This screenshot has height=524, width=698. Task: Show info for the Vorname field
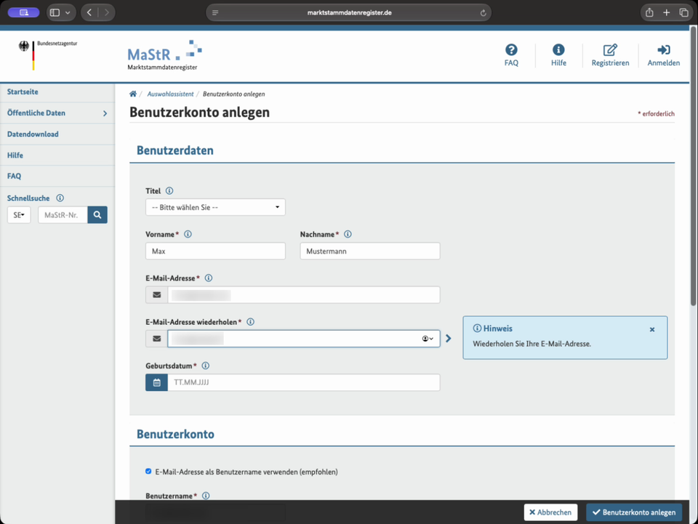pyautogui.click(x=188, y=235)
